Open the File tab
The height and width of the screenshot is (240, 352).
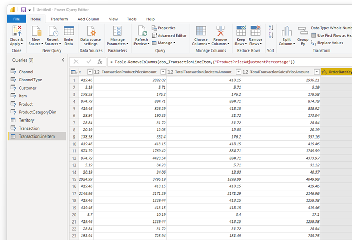pyautogui.click(x=16, y=19)
